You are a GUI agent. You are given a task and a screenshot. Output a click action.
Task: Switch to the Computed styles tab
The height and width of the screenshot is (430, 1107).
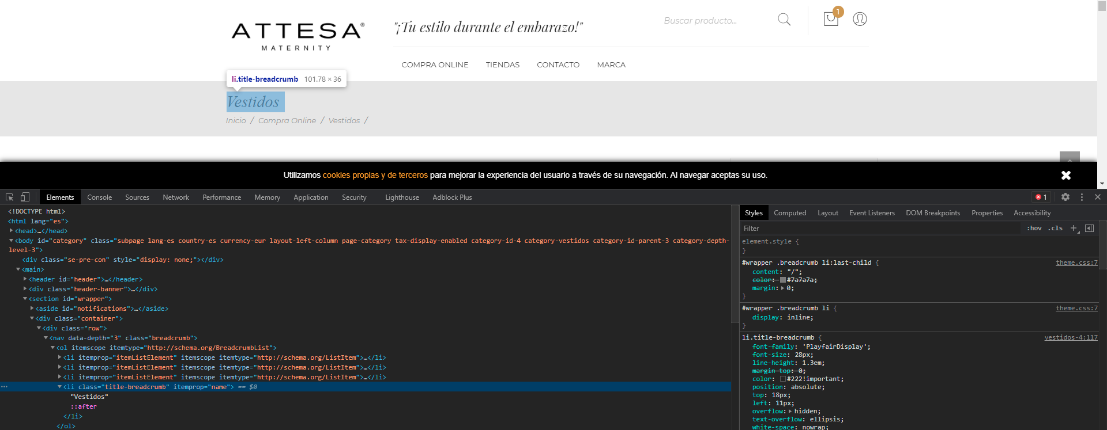click(790, 213)
